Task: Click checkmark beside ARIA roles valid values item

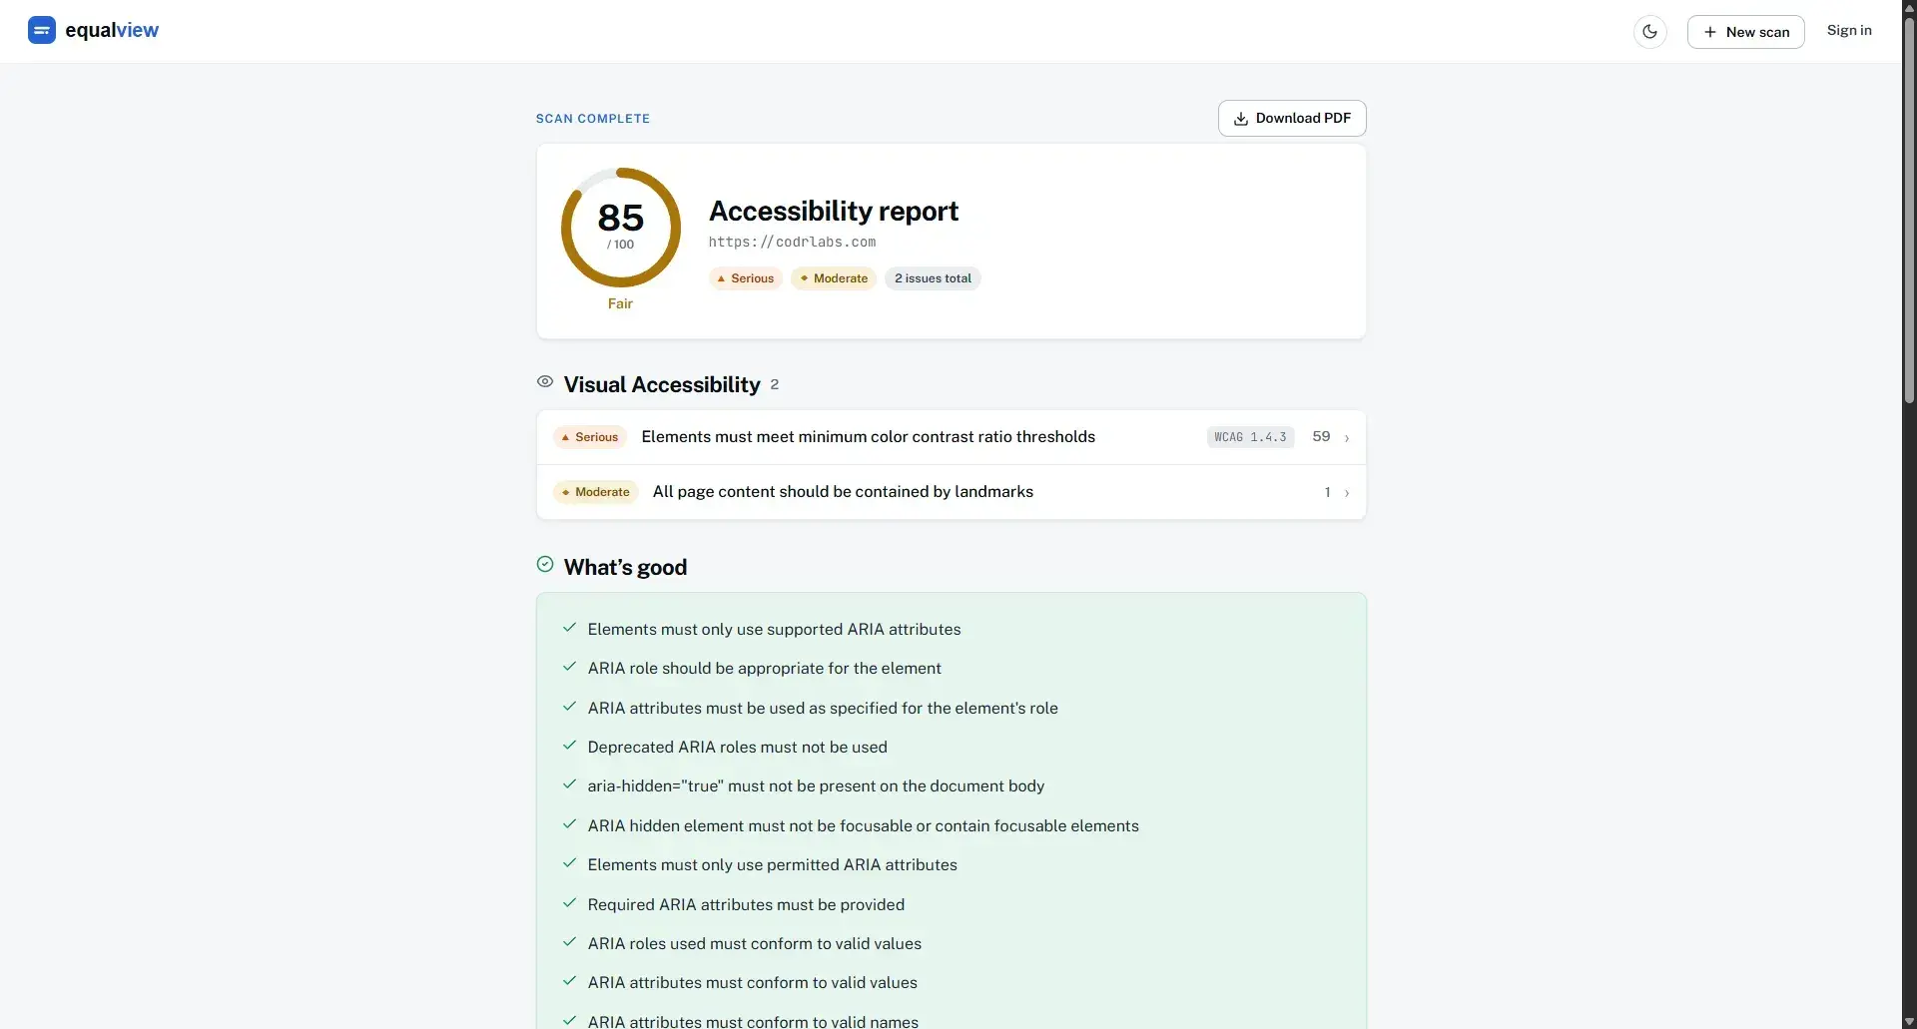Action: [569, 942]
